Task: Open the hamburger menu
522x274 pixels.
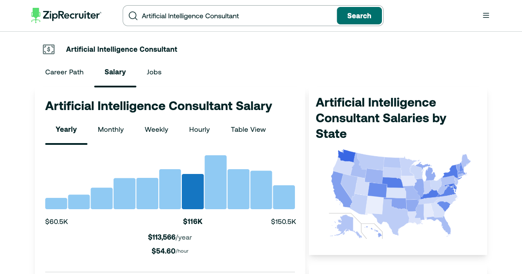Action: coord(486,15)
